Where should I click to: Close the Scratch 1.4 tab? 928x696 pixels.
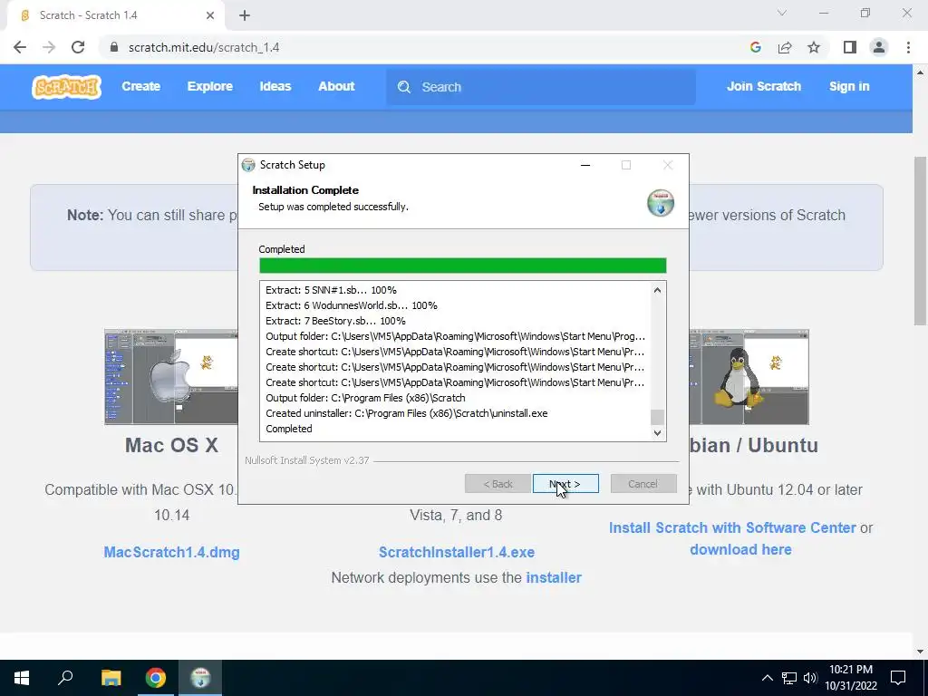point(210,15)
